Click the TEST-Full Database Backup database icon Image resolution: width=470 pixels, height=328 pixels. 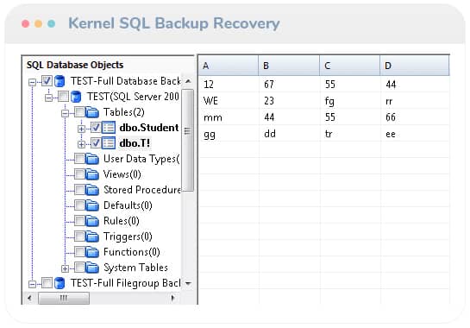(x=60, y=81)
